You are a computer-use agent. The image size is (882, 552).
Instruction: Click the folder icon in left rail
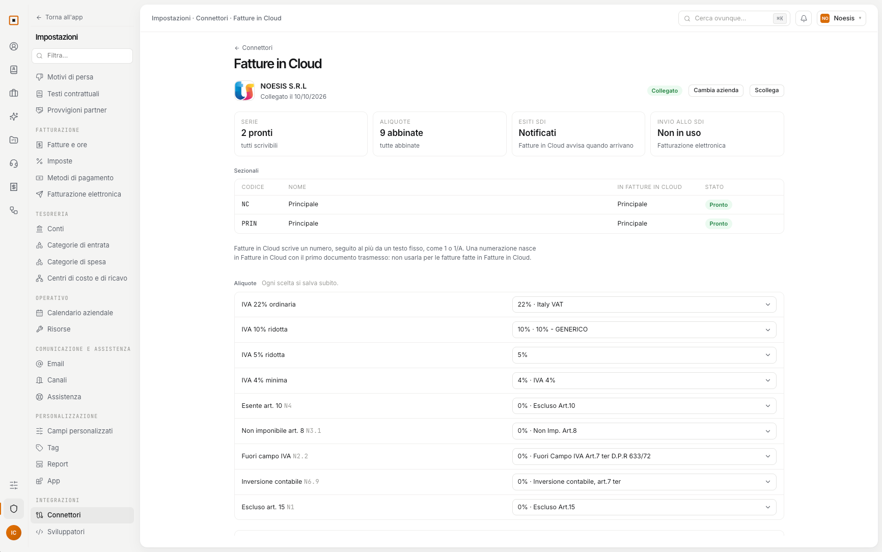click(x=14, y=140)
